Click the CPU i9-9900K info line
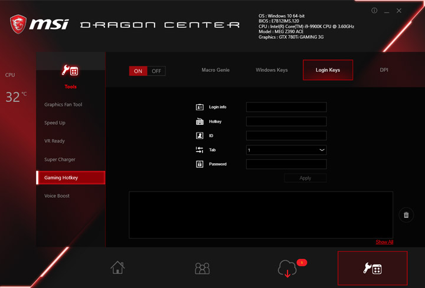The image size is (425, 288). pos(306,27)
